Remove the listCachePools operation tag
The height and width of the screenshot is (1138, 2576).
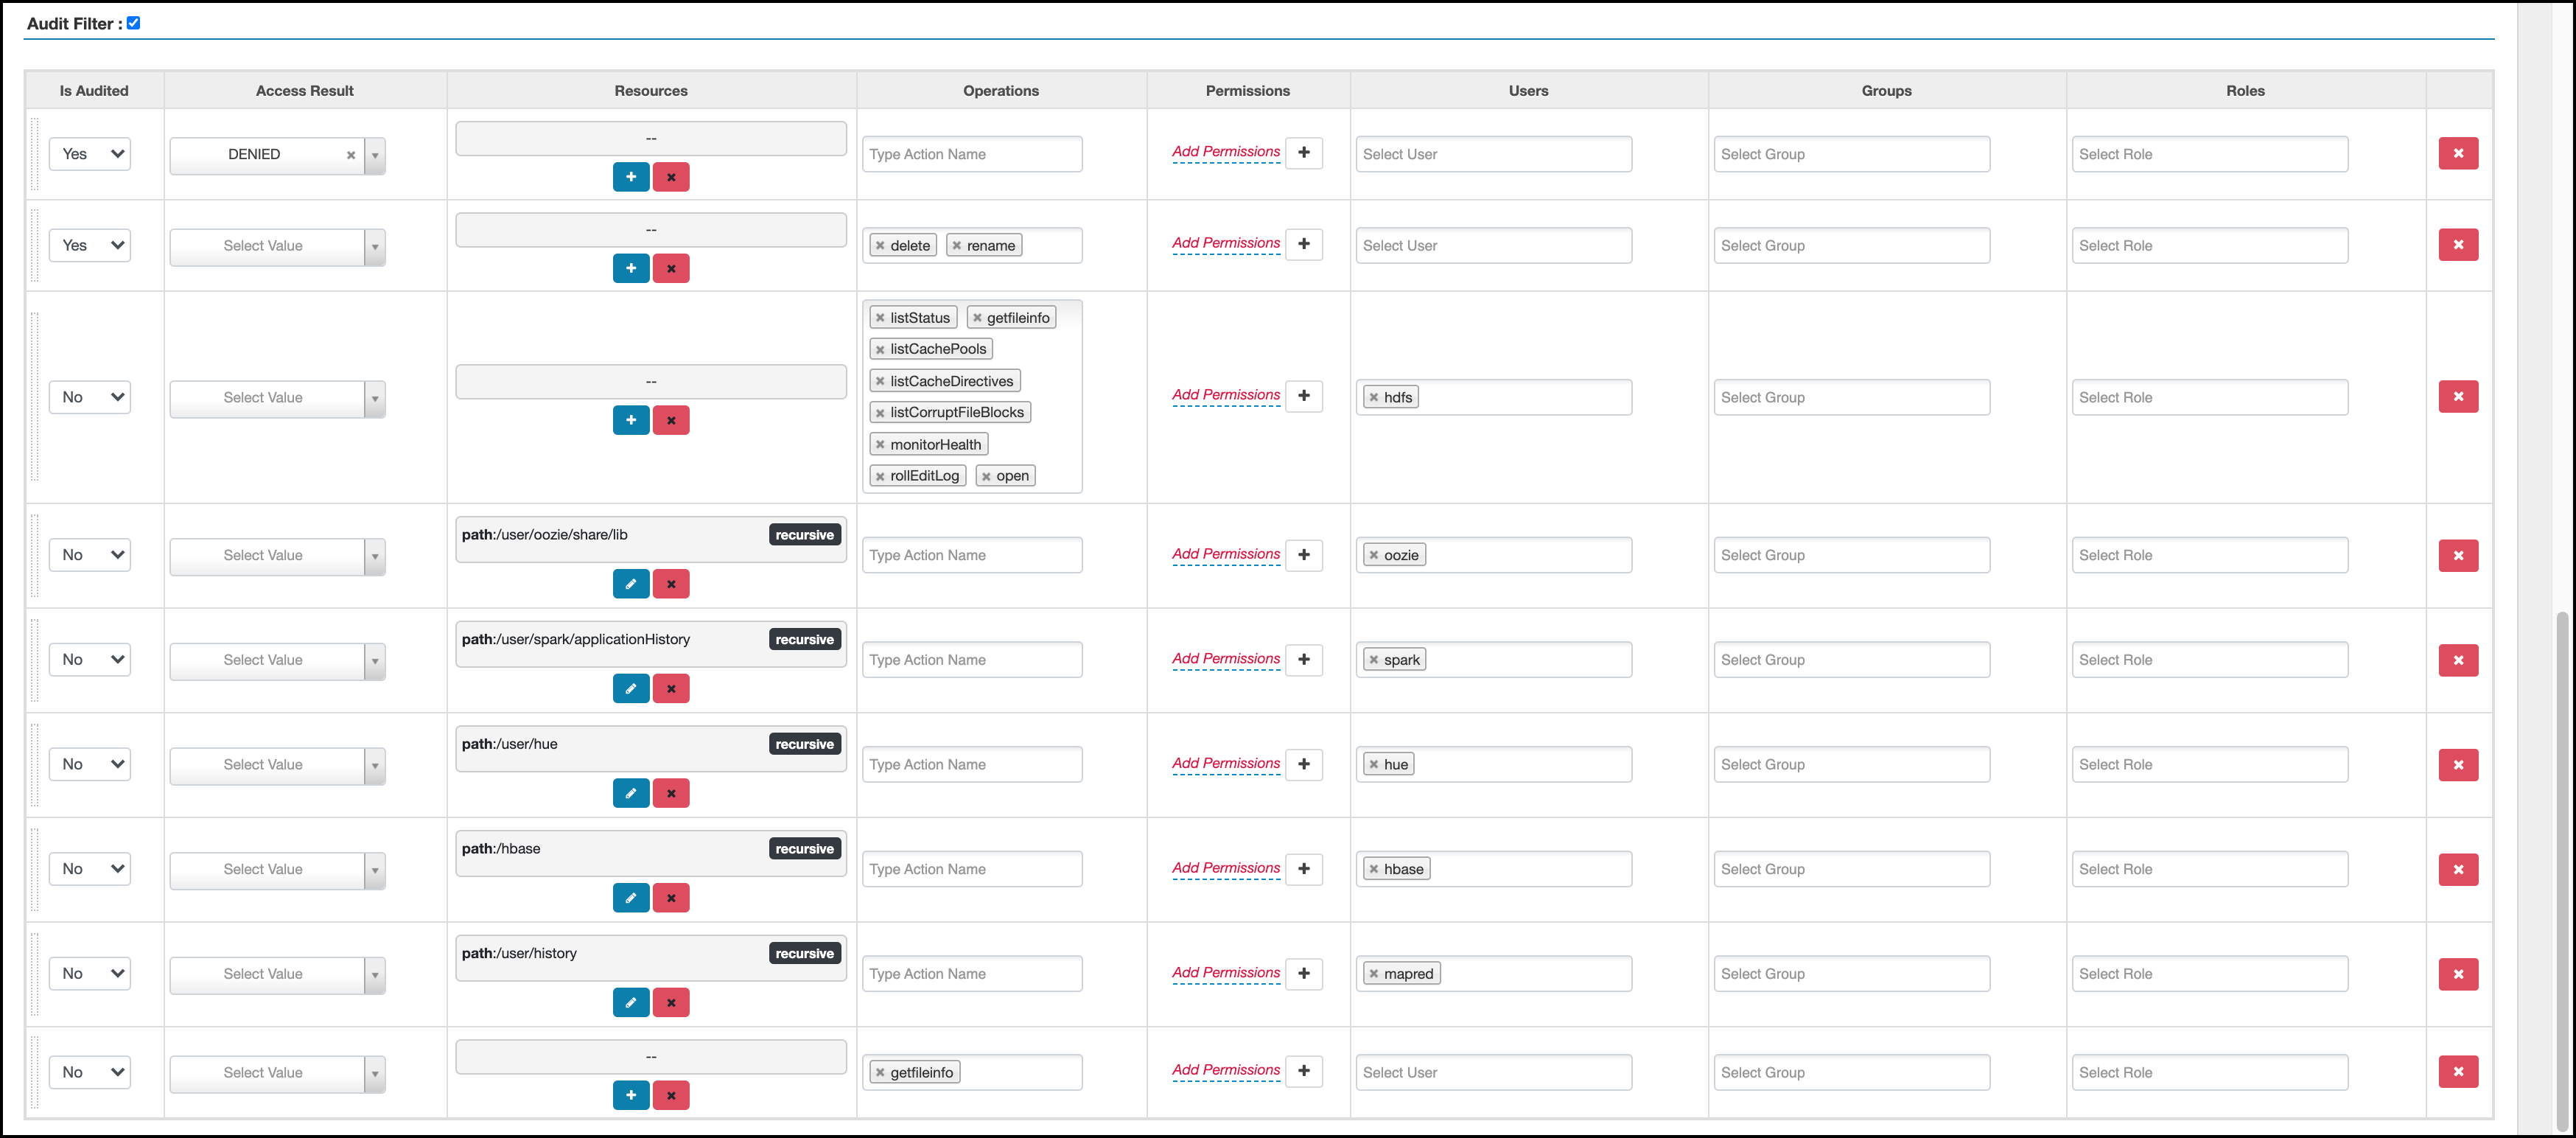coord(880,350)
